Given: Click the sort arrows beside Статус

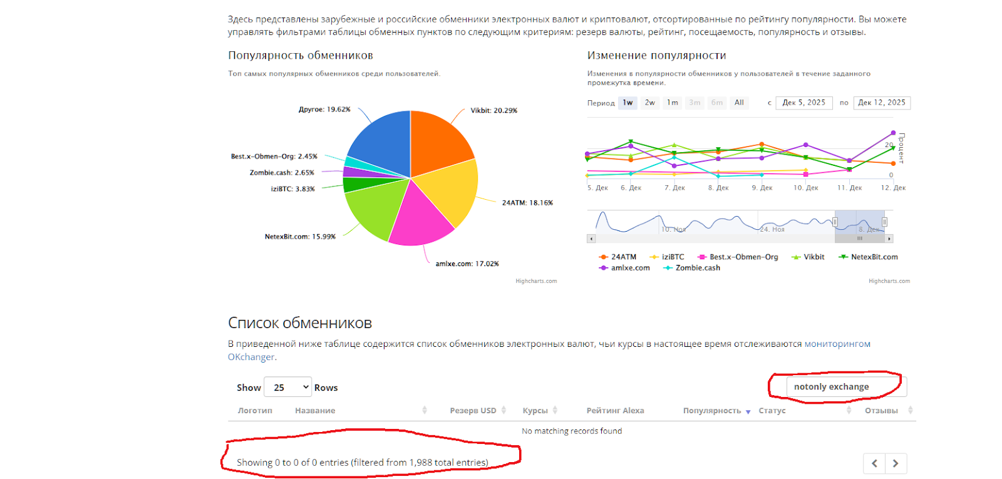Looking at the screenshot, I should tap(849, 411).
